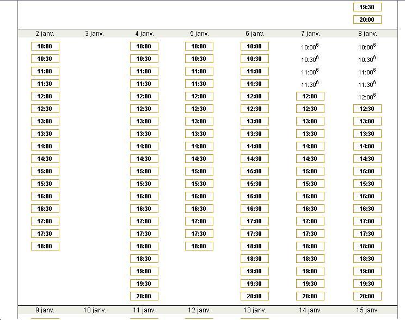
Task: Pick 11:30 under 4 janv.
Action: pos(144,84)
